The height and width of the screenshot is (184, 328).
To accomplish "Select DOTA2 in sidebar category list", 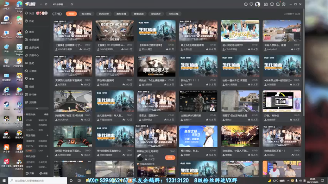I will point(30,146).
